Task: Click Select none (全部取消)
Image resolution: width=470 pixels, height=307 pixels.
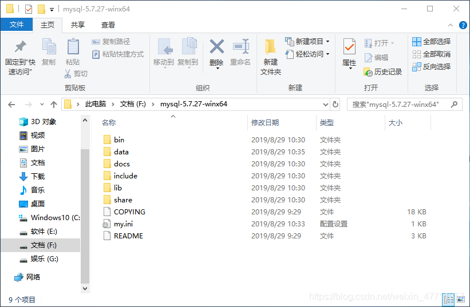Action: point(431,54)
